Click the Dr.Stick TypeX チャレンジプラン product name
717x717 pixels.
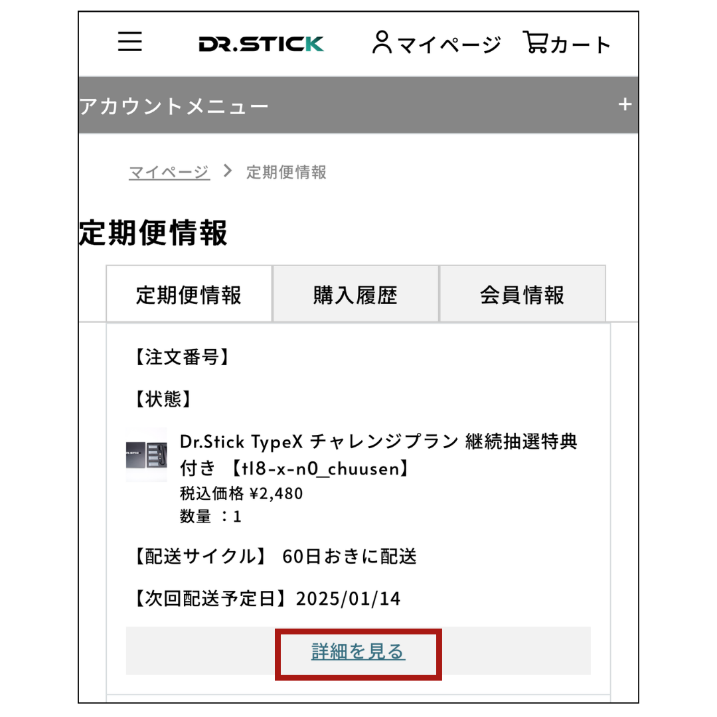pos(378,455)
